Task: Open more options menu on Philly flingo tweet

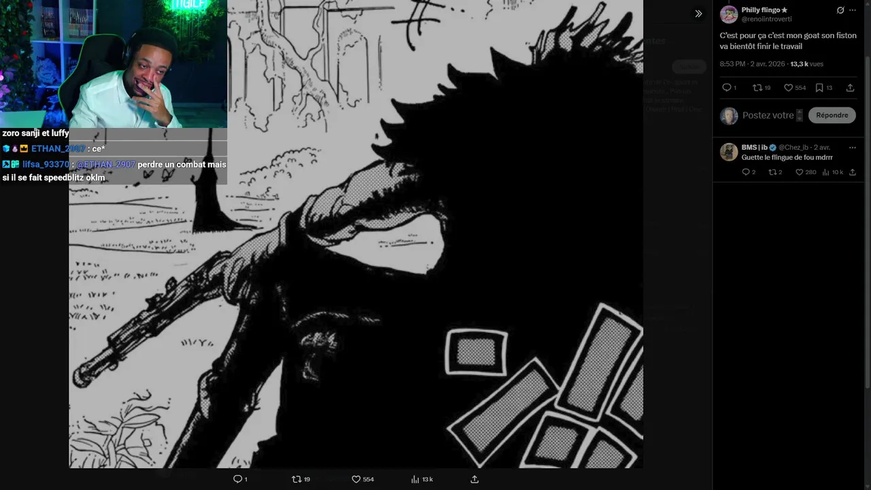Action: click(853, 10)
